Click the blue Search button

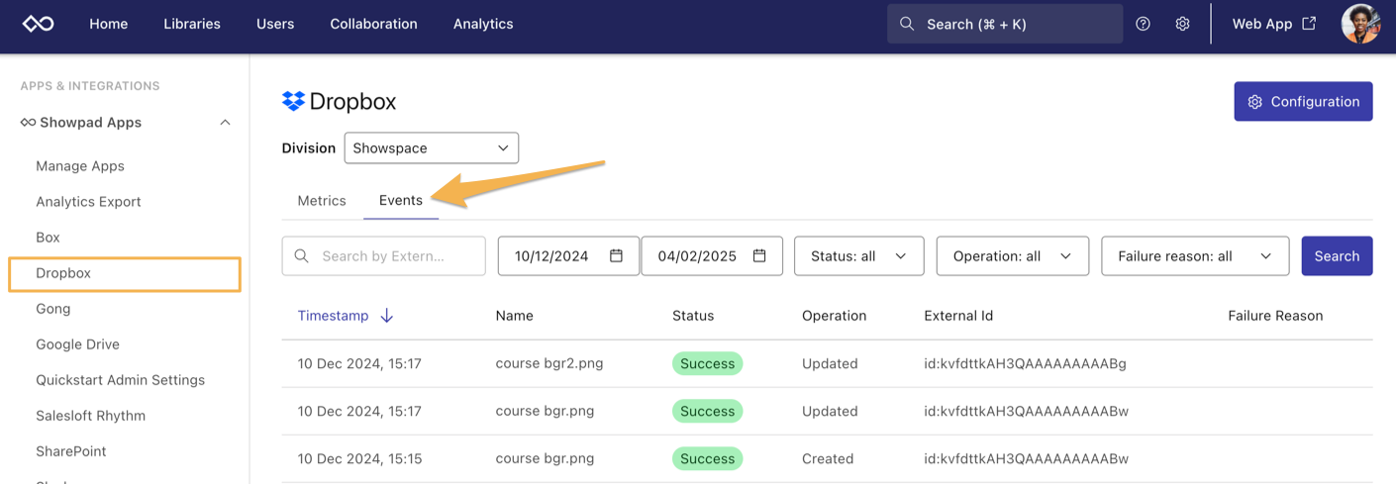pyautogui.click(x=1337, y=255)
